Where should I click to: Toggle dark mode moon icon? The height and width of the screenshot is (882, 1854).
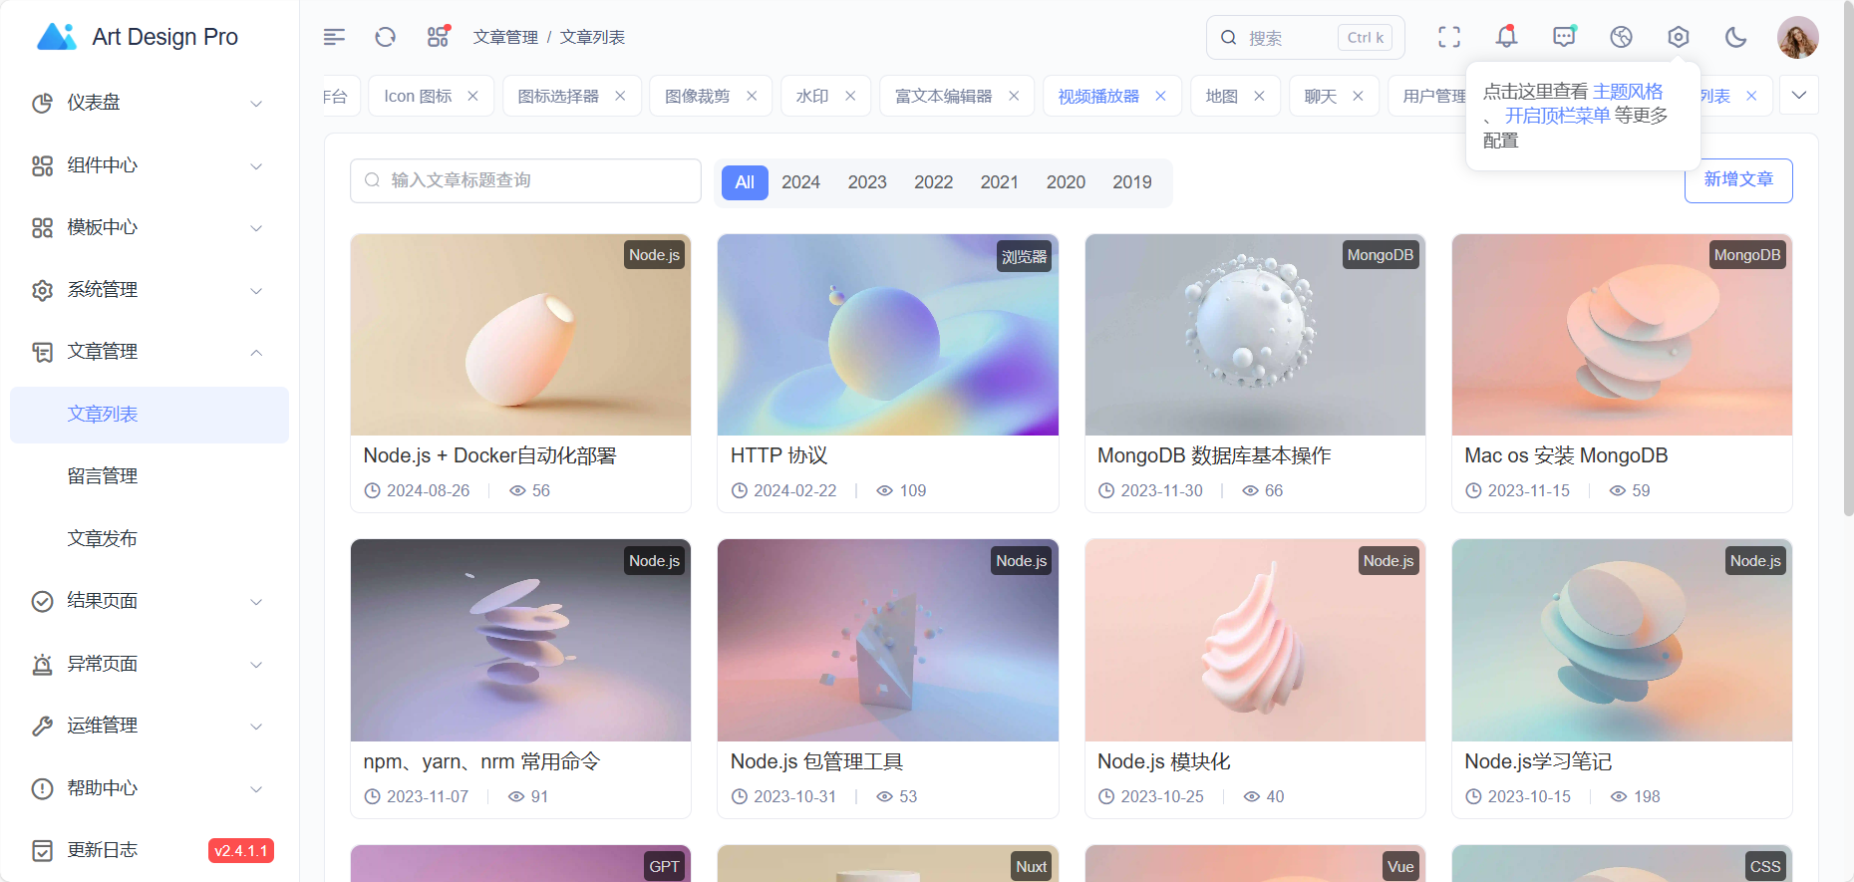pos(1736,37)
